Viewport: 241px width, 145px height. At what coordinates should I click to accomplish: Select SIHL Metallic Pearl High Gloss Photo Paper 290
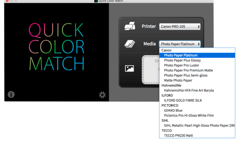(197, 126)
